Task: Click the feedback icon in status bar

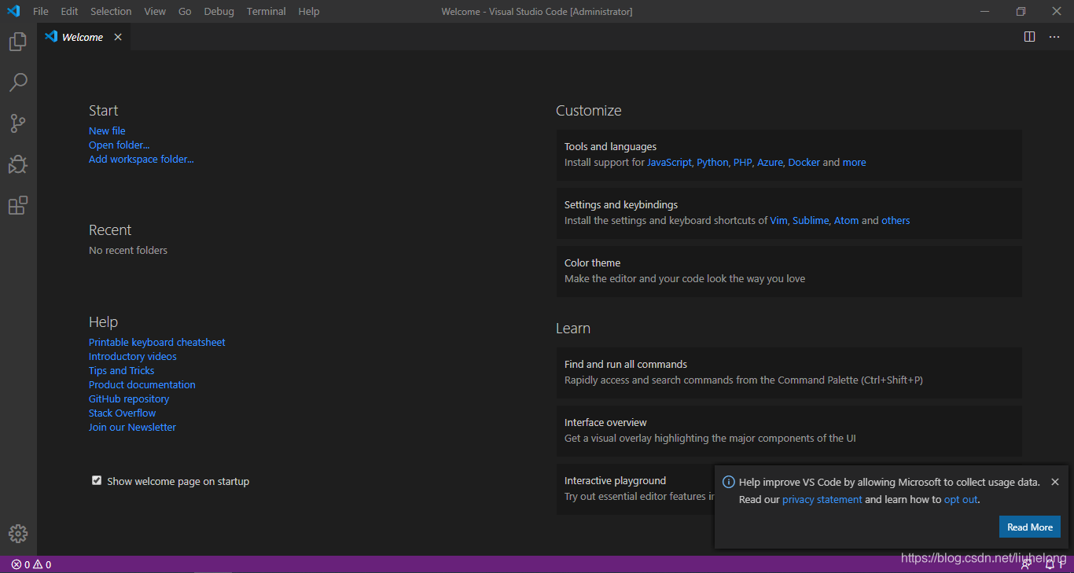Action: (1027, 564)
